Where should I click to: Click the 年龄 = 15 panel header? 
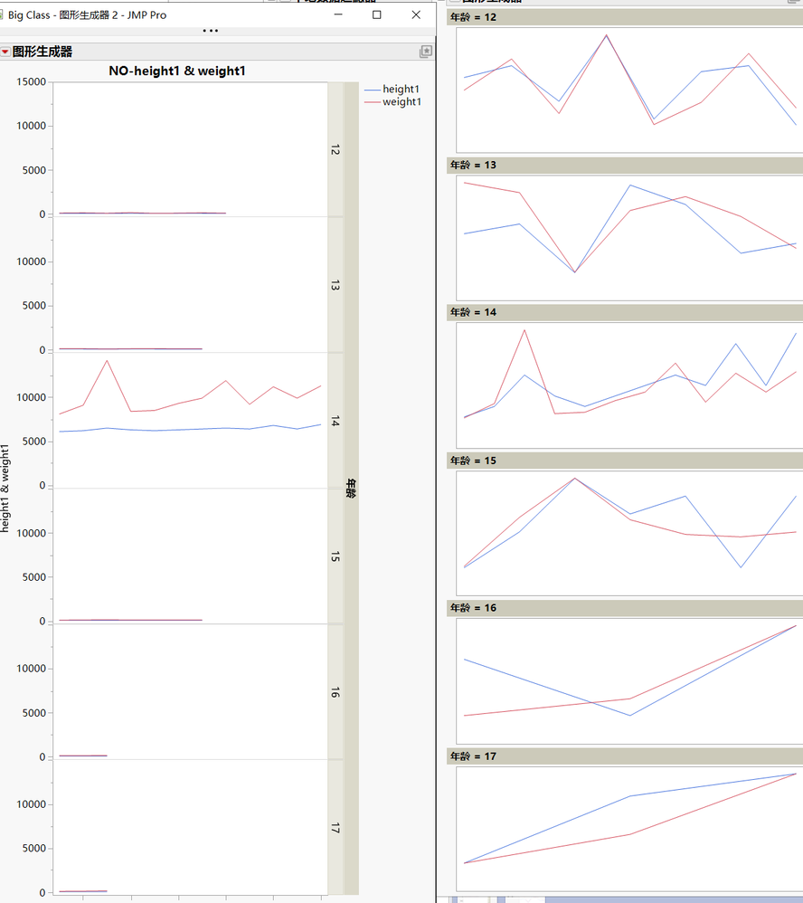click(625, 461)
